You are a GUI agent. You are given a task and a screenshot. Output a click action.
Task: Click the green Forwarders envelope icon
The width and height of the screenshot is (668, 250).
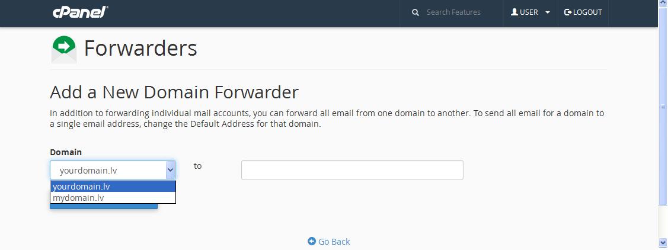(64, 49)
